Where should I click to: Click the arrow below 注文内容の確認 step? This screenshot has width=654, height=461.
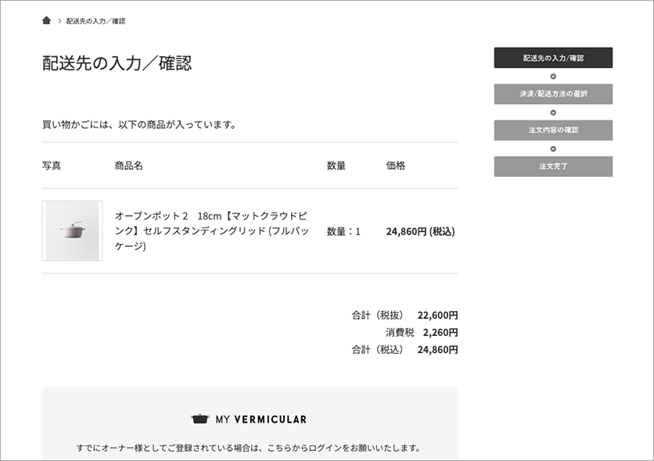[x=553, y=148]
